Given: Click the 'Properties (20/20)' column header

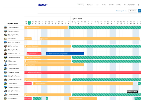Looking at the screenshot, I should tap(12, 24).
